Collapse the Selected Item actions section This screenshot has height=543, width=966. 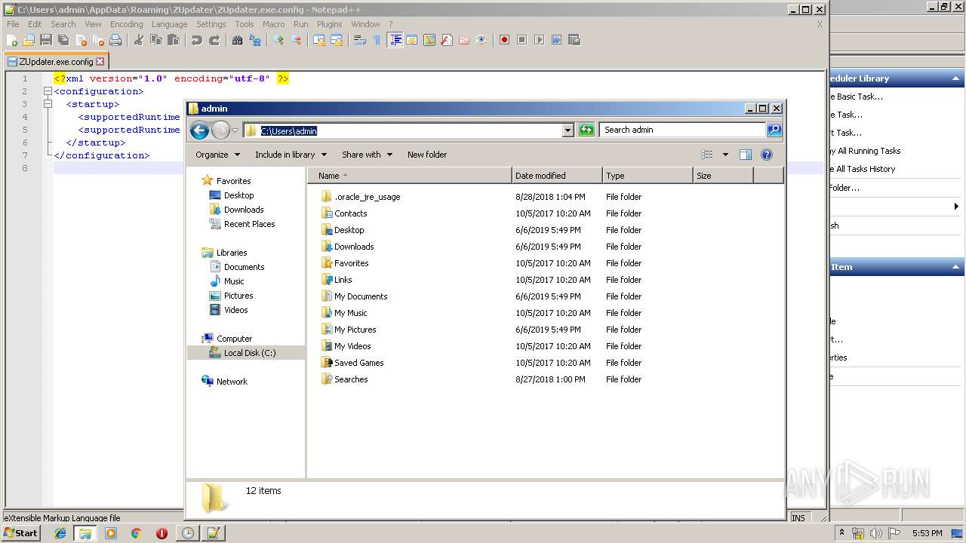click(956, 267)
